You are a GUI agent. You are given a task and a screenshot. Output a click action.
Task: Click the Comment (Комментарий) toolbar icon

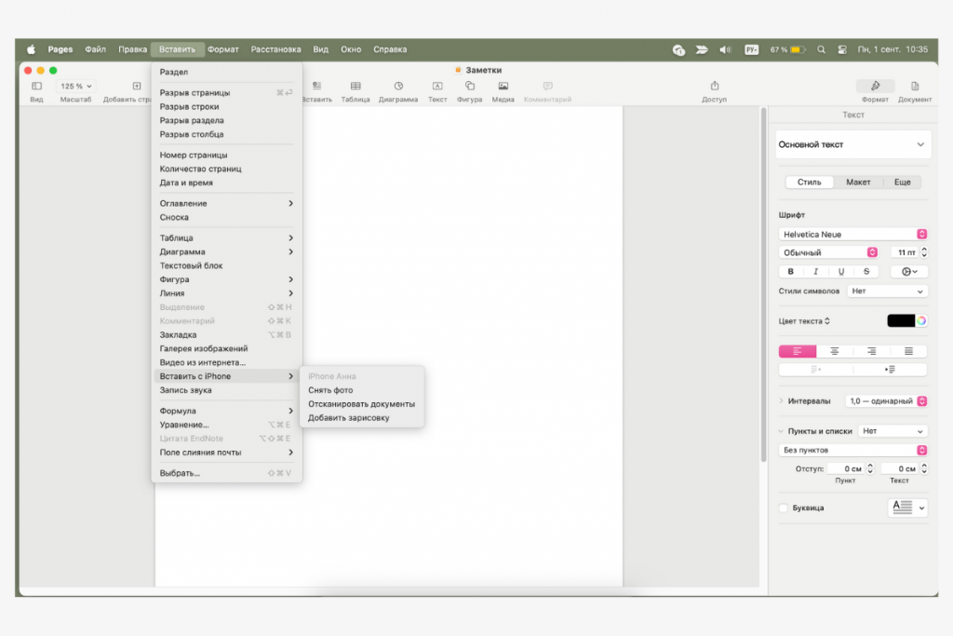(547, 87)
